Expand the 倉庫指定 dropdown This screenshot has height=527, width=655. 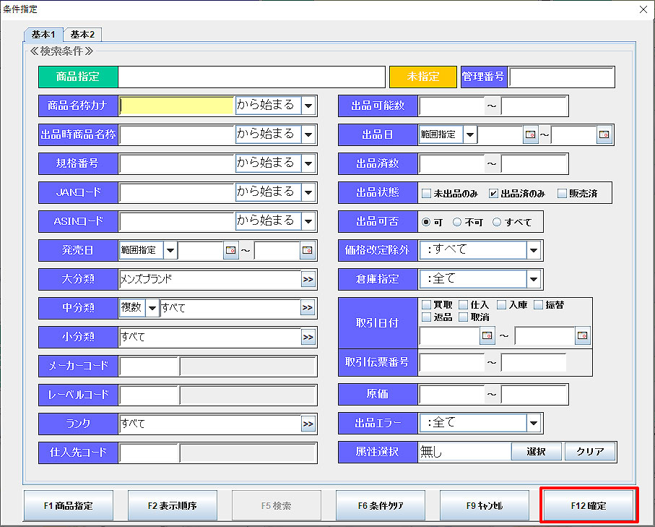534,279
